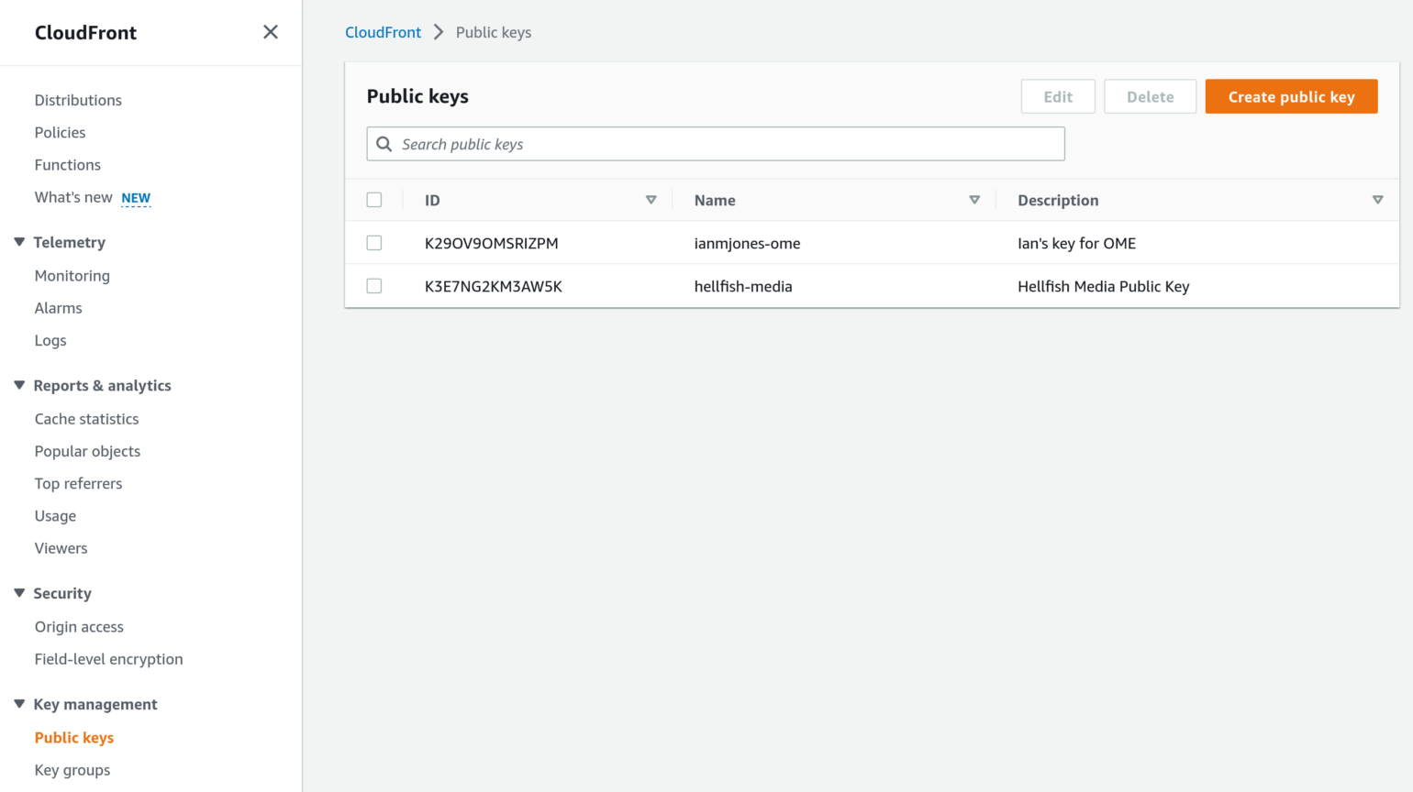Screen dimensions: 1413x792
Task: Open Logs page
Action: tap(50, 340)
